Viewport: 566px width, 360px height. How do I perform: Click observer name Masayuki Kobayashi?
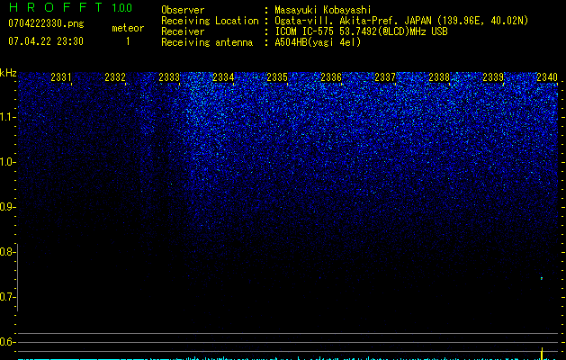click(323, 10)
